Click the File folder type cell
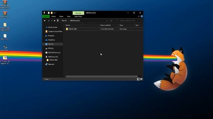This screenshot has width=213, height=119. pos(123,29)
